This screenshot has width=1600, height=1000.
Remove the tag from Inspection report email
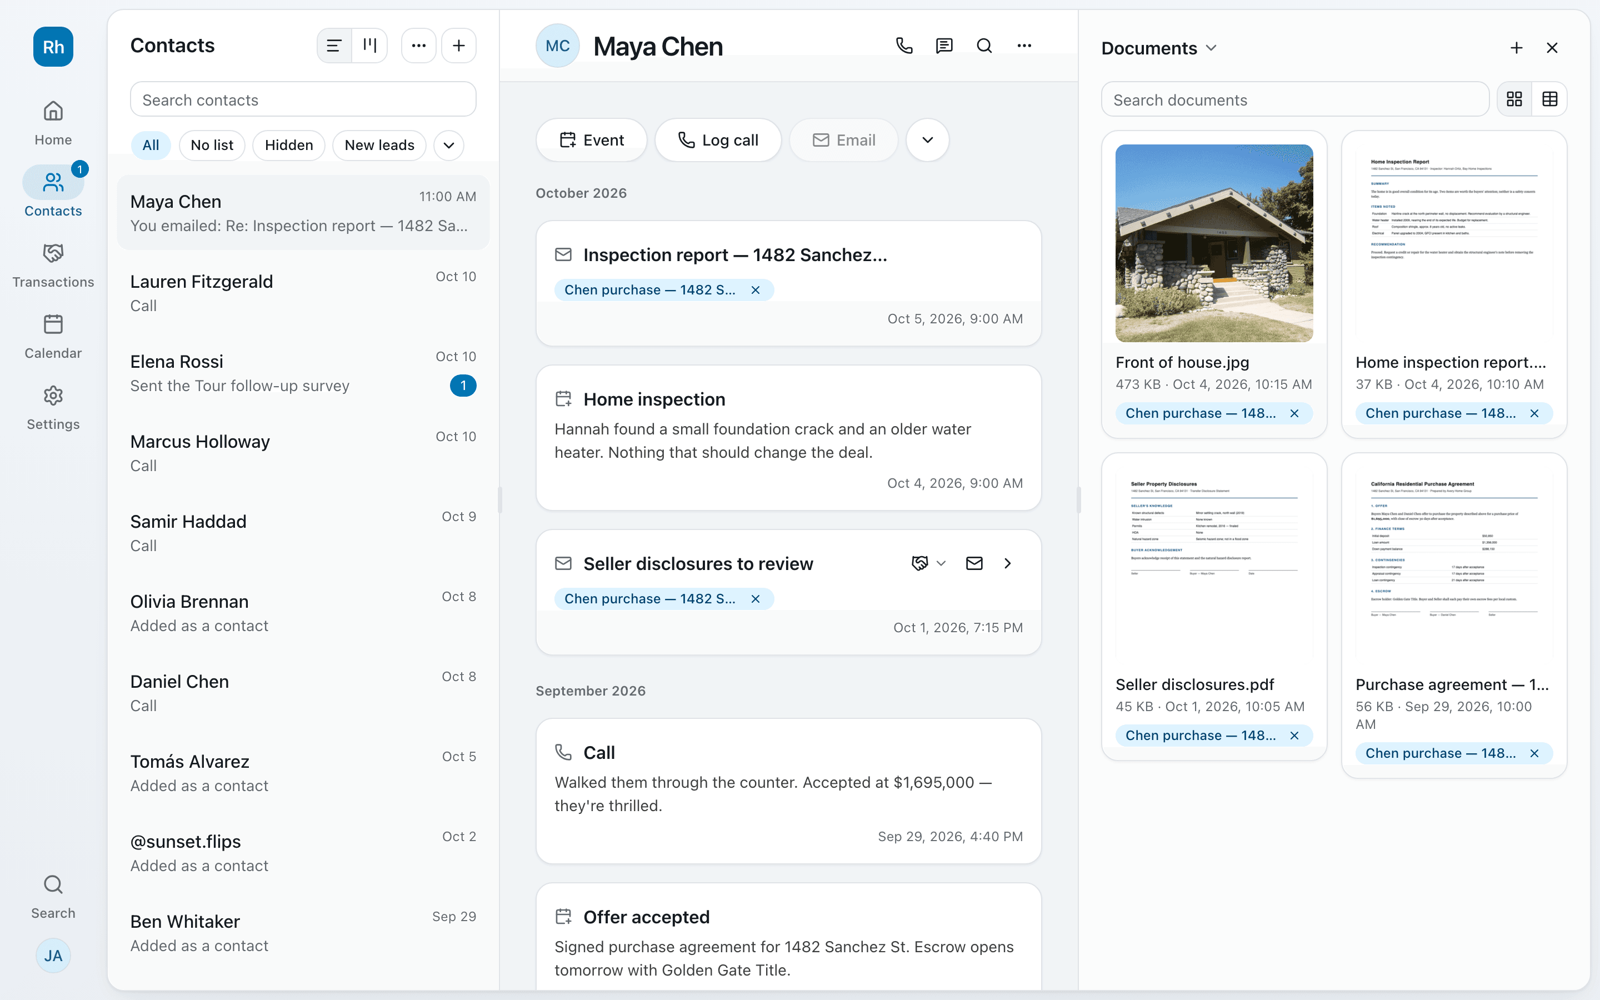click(755, 291)
